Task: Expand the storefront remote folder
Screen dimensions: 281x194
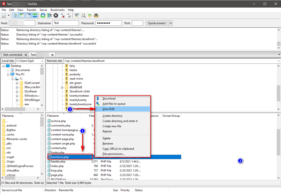Action: click(62, 87)
